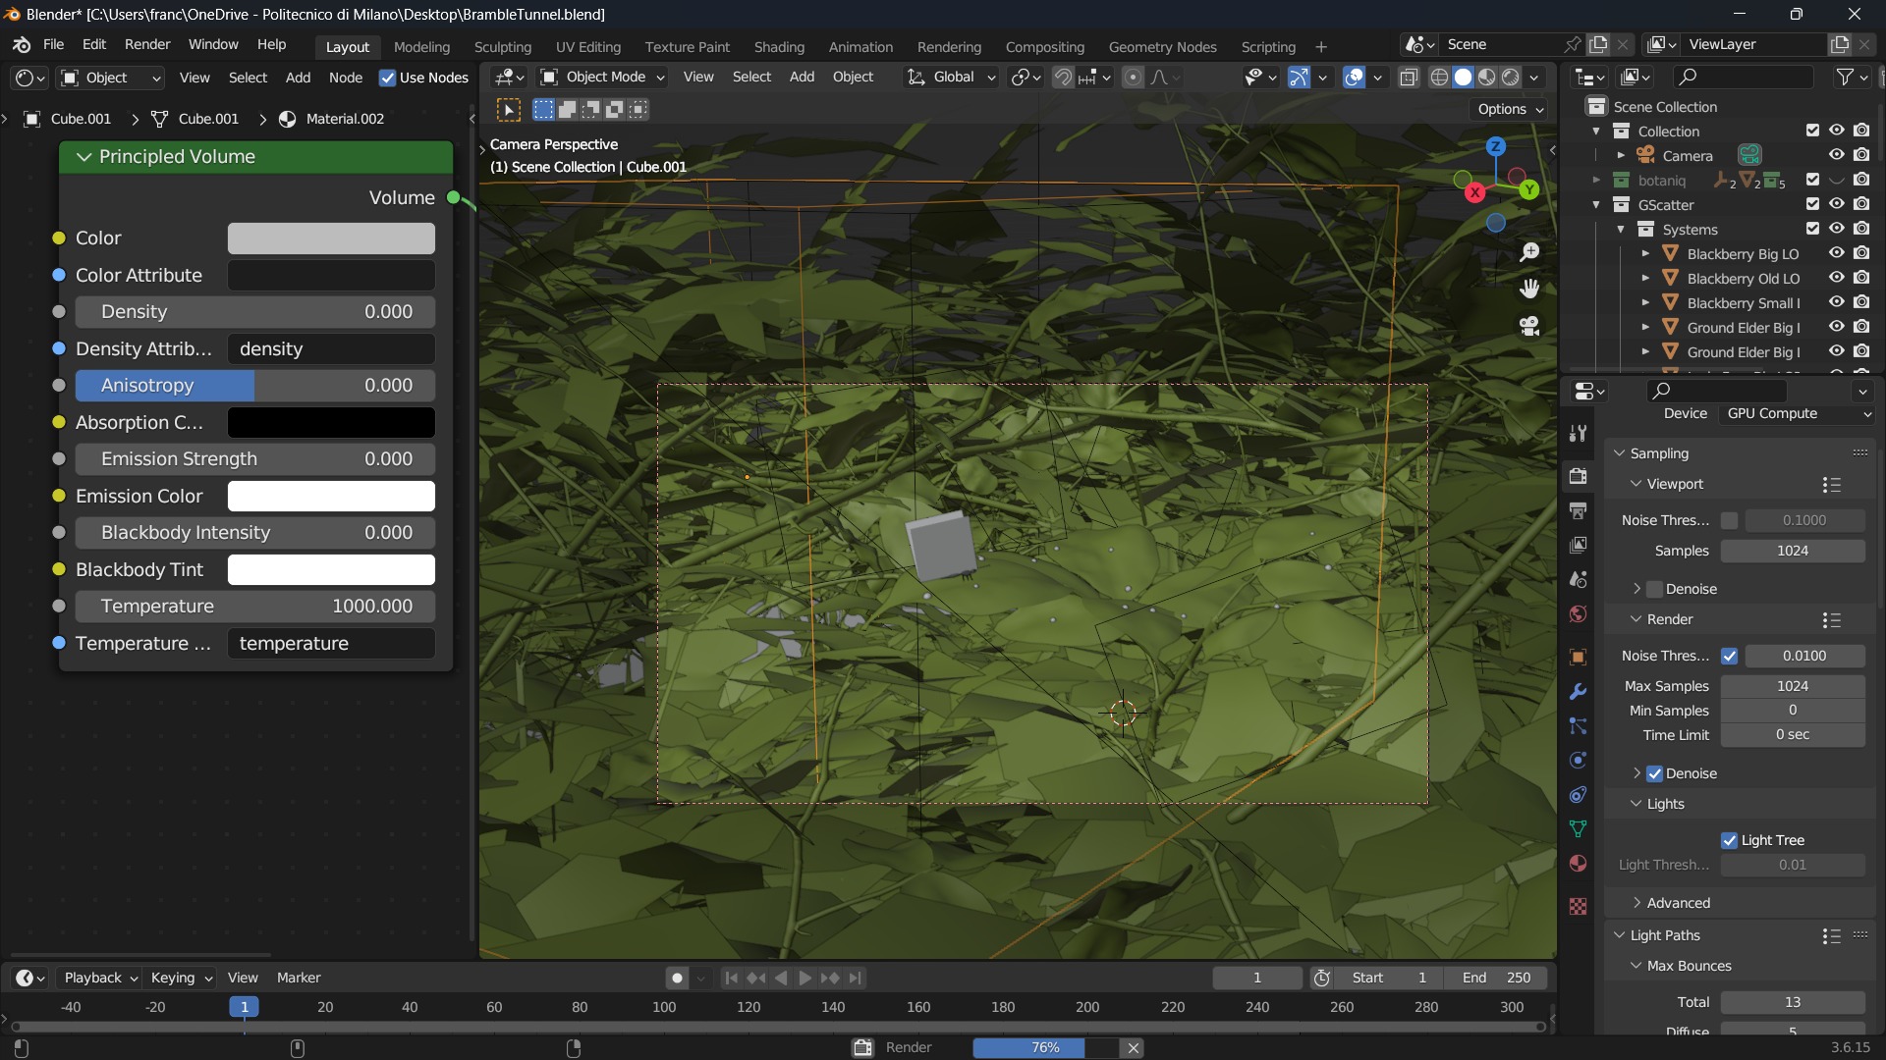Open the node editor Add menu
Image resolution: width=1886 pixels, height=1060 pixels.
tap(298, 78)
